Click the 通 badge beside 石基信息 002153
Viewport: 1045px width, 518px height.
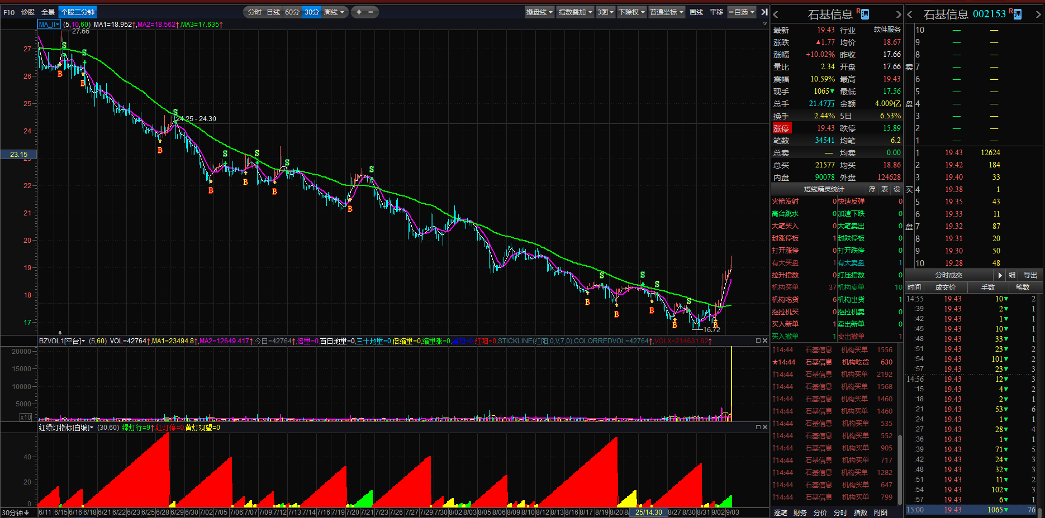pos(1018,15)
